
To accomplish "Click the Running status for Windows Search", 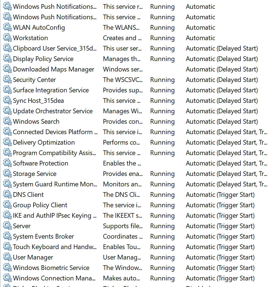I will click(162, 122).
